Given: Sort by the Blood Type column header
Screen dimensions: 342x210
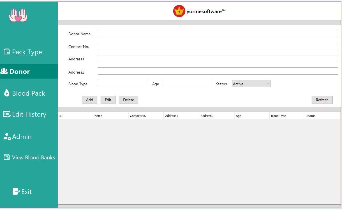Looking at the screenshot, I should pos(287,115).
